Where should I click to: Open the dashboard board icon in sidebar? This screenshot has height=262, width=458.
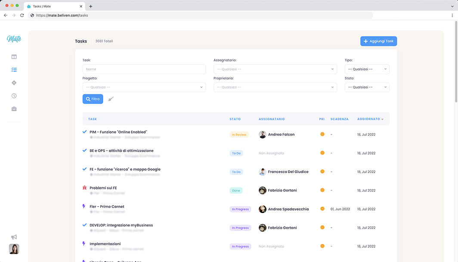coord(14,57)
